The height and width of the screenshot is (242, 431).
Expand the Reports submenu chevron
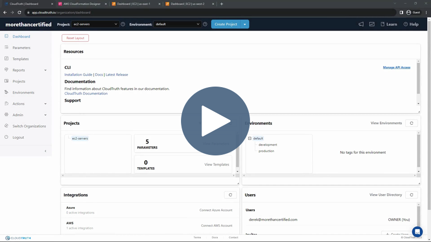pos(45,70)
